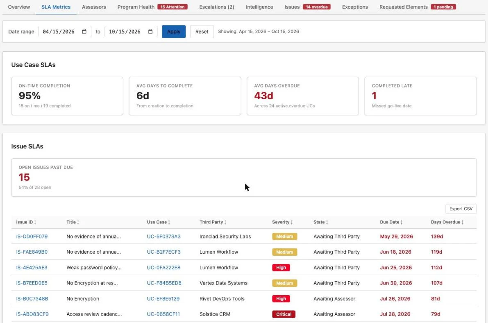The height and width of the screenshot is (323, 488).
Task: Click the Rivet DevOps Tools cell
Action: point(222,299)
